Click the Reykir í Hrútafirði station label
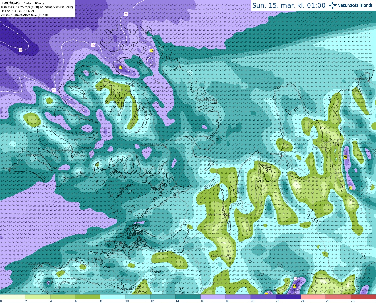This screenshot has height=303, width=376. (x=218, y=214)
